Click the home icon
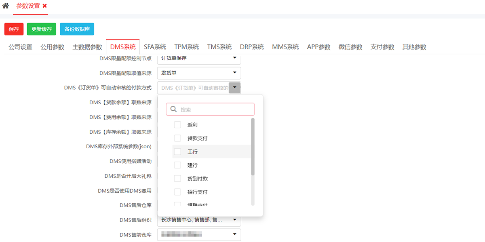 click(x=6, y=6)
